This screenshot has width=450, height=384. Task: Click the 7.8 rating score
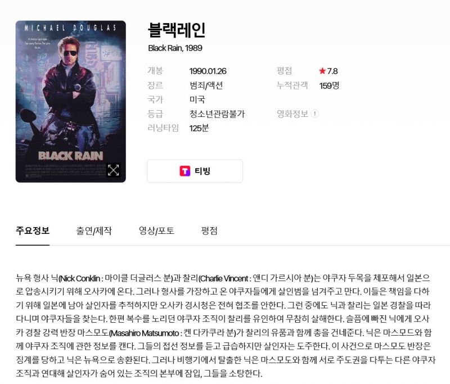click(332, 71)
